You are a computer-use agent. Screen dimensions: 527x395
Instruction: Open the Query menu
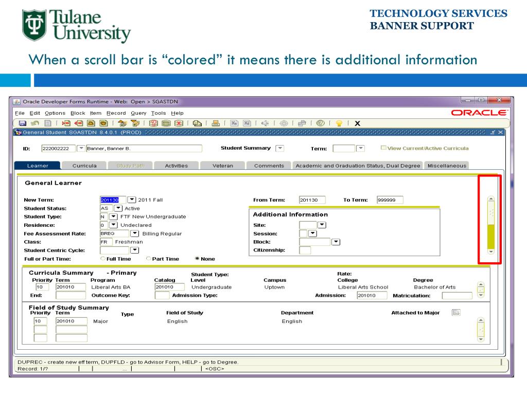pyautogui.click(x=138, y=113)
